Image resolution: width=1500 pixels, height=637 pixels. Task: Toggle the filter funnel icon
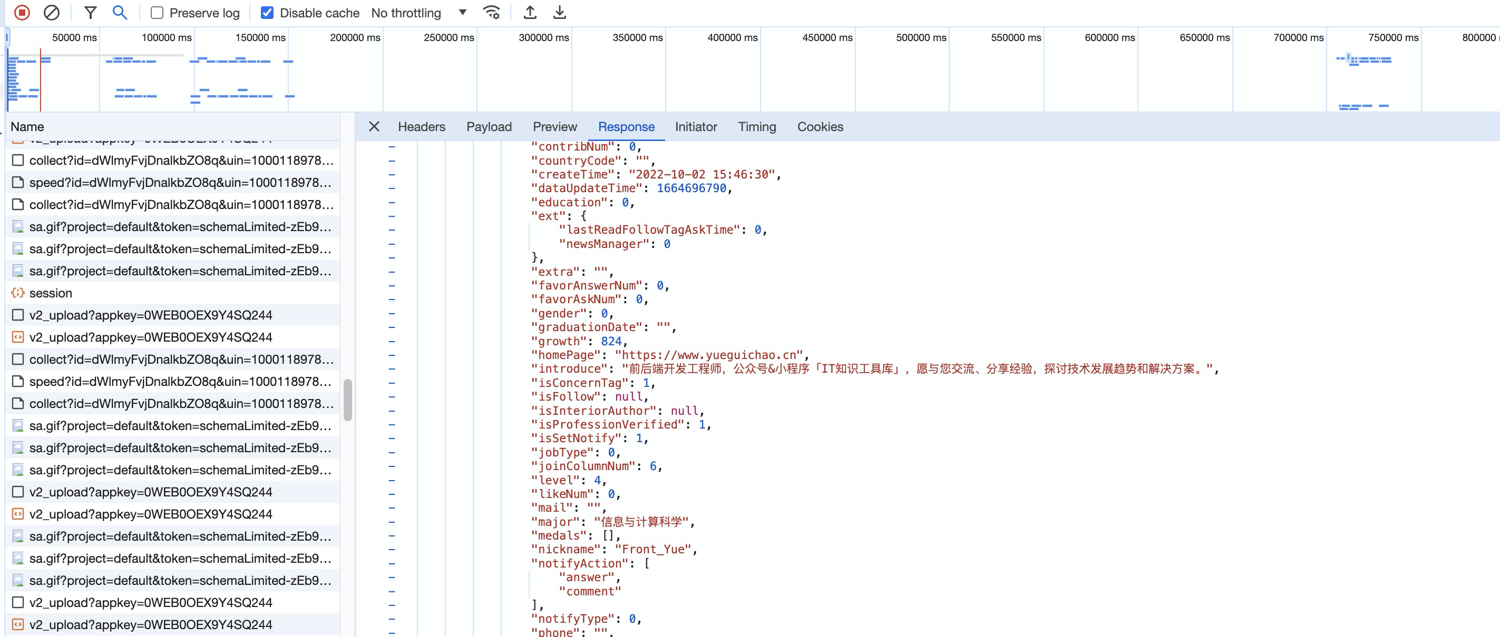coord(90,12)
